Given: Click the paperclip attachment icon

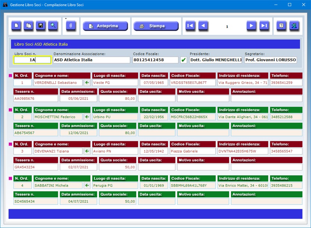Looking at the screenshot, I should point(71,26).
